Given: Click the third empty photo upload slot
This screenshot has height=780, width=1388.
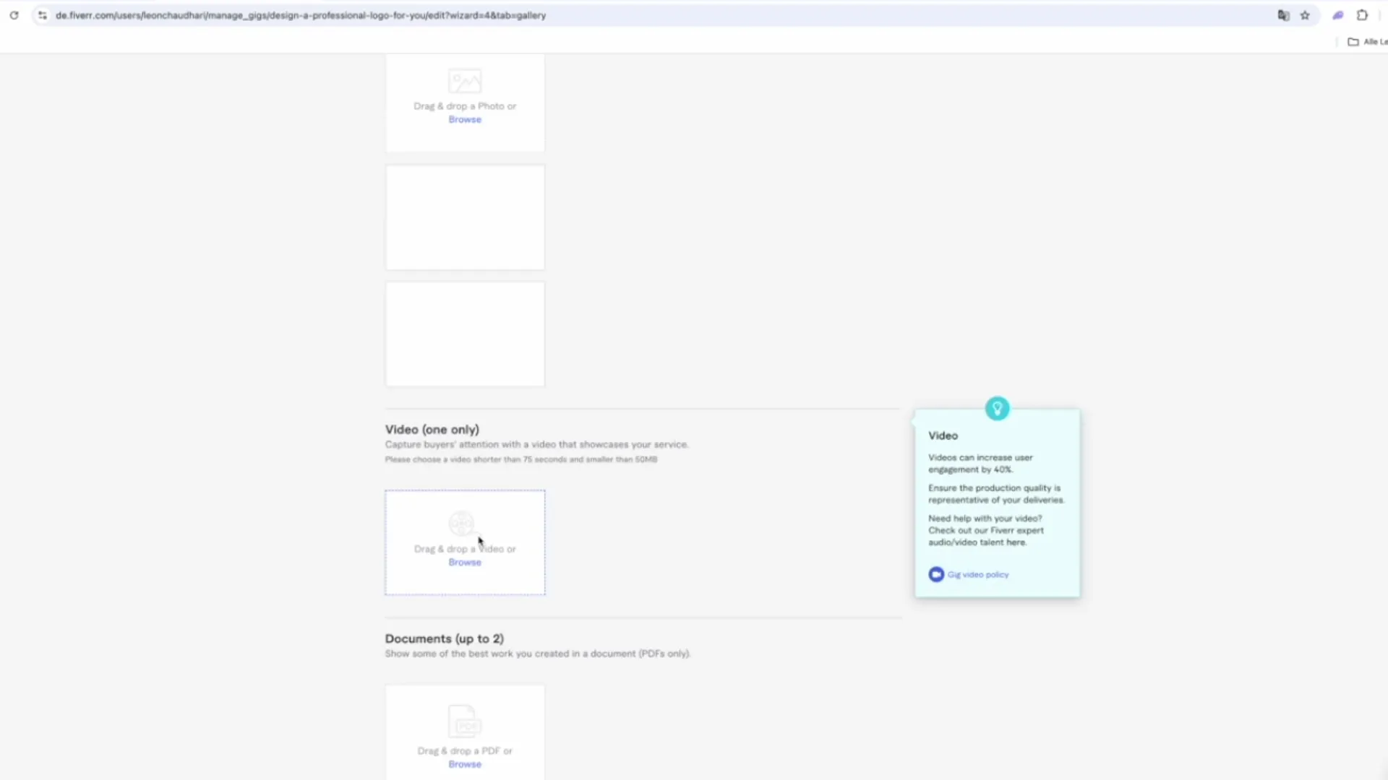Looking at the screenshot, I should [465, 334].
